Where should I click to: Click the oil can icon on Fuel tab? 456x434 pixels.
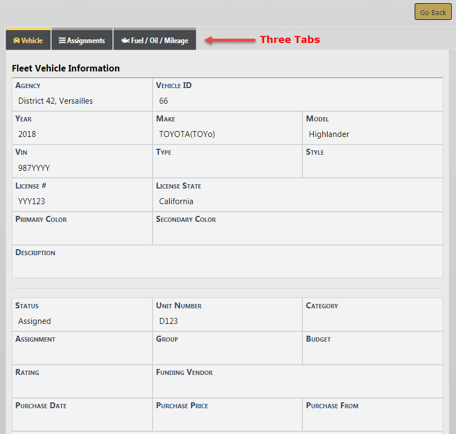pyautogui.click(x=125, y=40)
